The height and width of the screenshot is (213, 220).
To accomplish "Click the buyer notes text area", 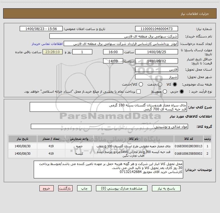I will coord(108,170).
